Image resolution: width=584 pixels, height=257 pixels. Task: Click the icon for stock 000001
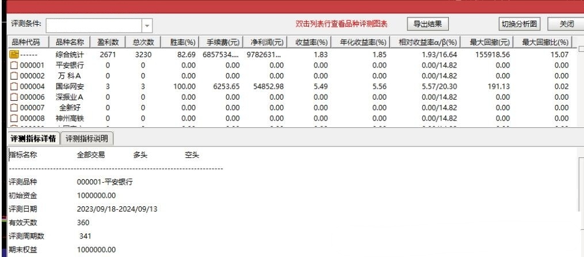click(15, 65)
